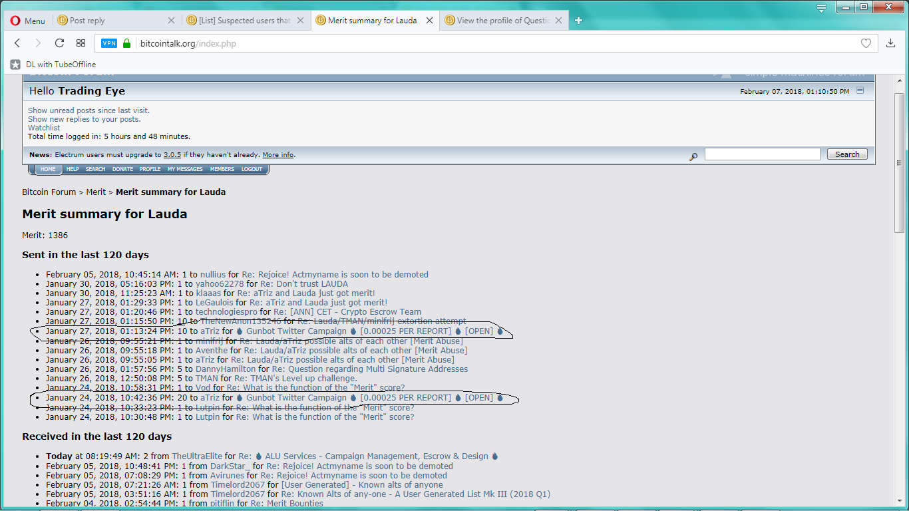This screenshot has width=909, height=511.
Task: Open the More info news link
Action: (278, 154)
